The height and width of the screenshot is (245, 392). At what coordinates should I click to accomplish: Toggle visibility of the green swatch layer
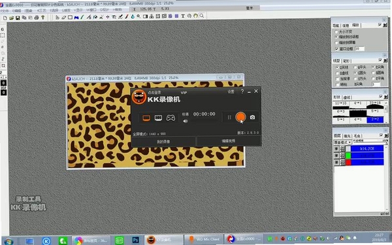[x=336, y=155]
